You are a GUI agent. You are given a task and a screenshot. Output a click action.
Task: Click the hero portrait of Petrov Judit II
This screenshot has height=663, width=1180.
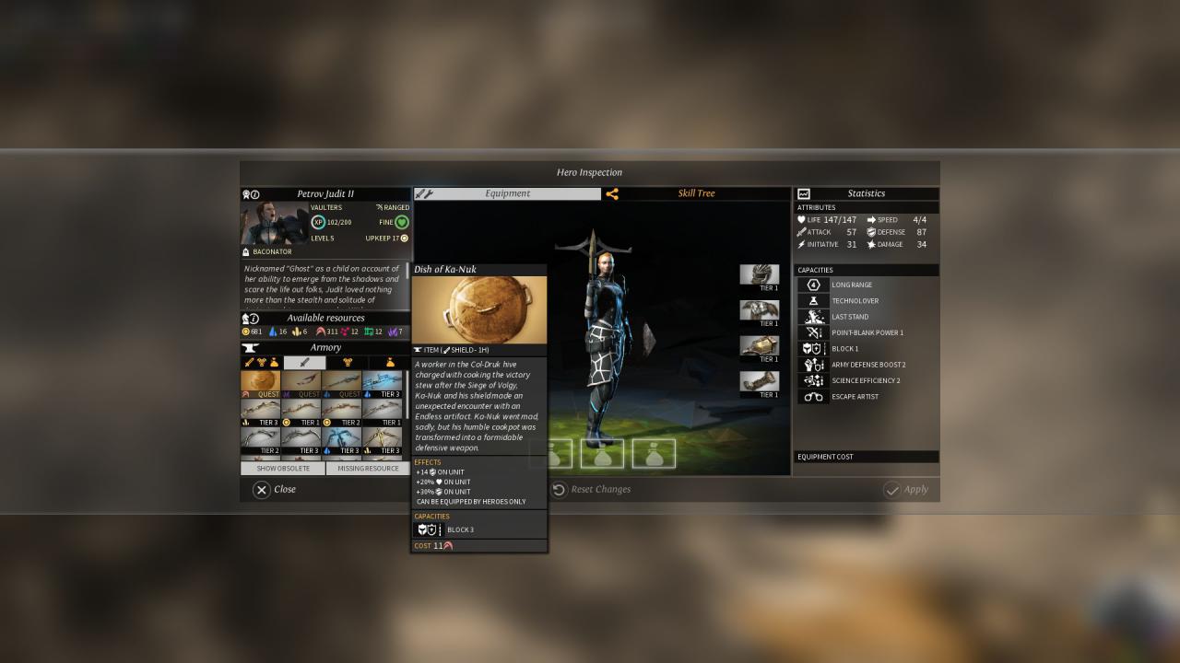[275, 223]
